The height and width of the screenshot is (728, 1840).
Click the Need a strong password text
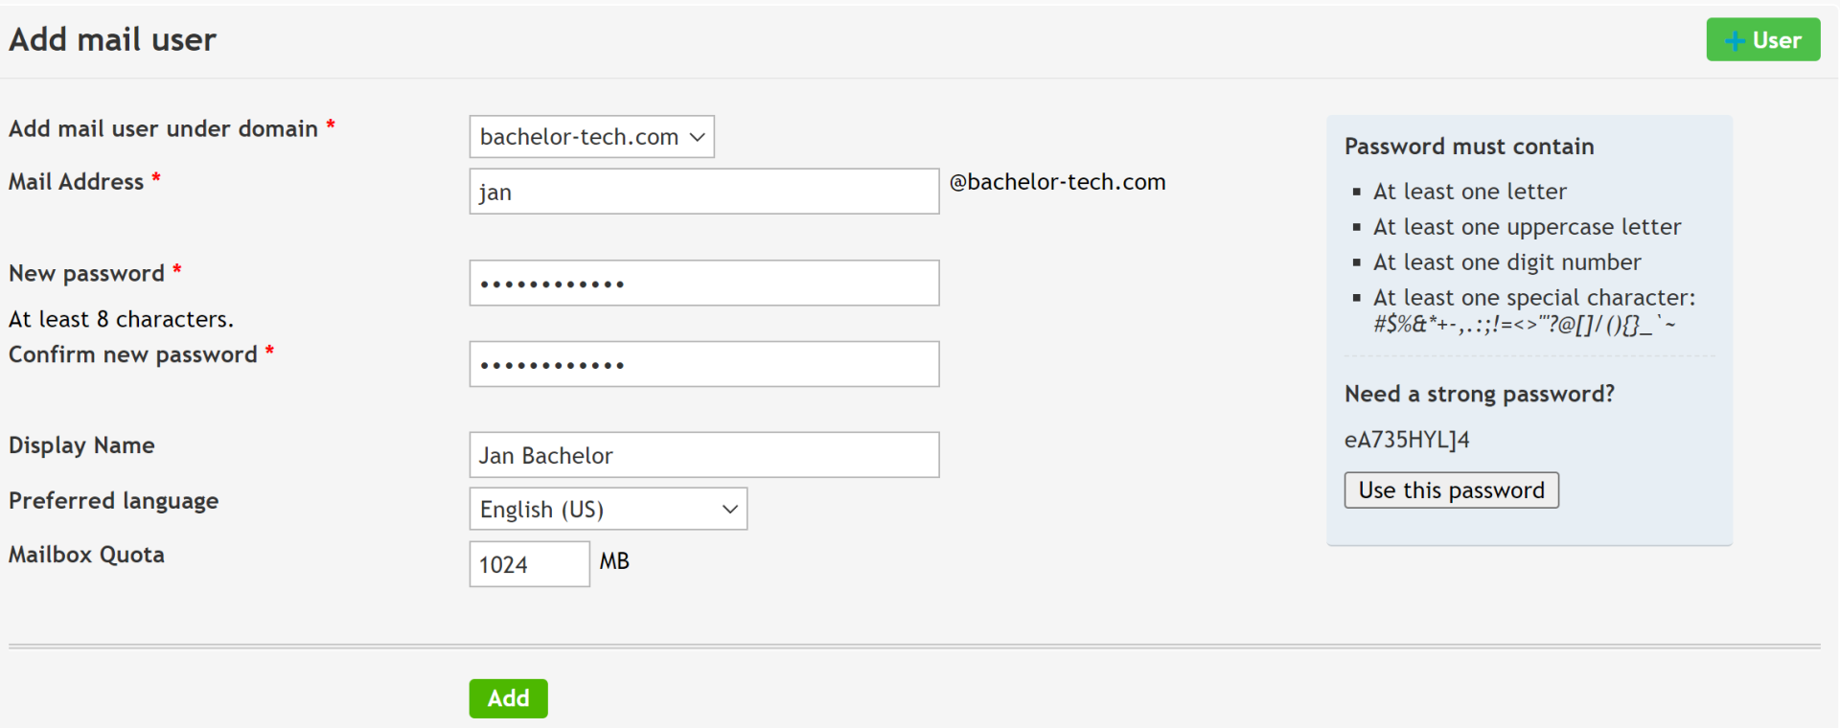pyautogui.click(x=1479, y=393)
